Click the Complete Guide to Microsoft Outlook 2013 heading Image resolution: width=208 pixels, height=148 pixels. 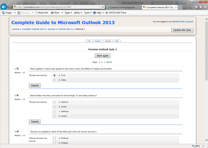(x=63, y=22)
